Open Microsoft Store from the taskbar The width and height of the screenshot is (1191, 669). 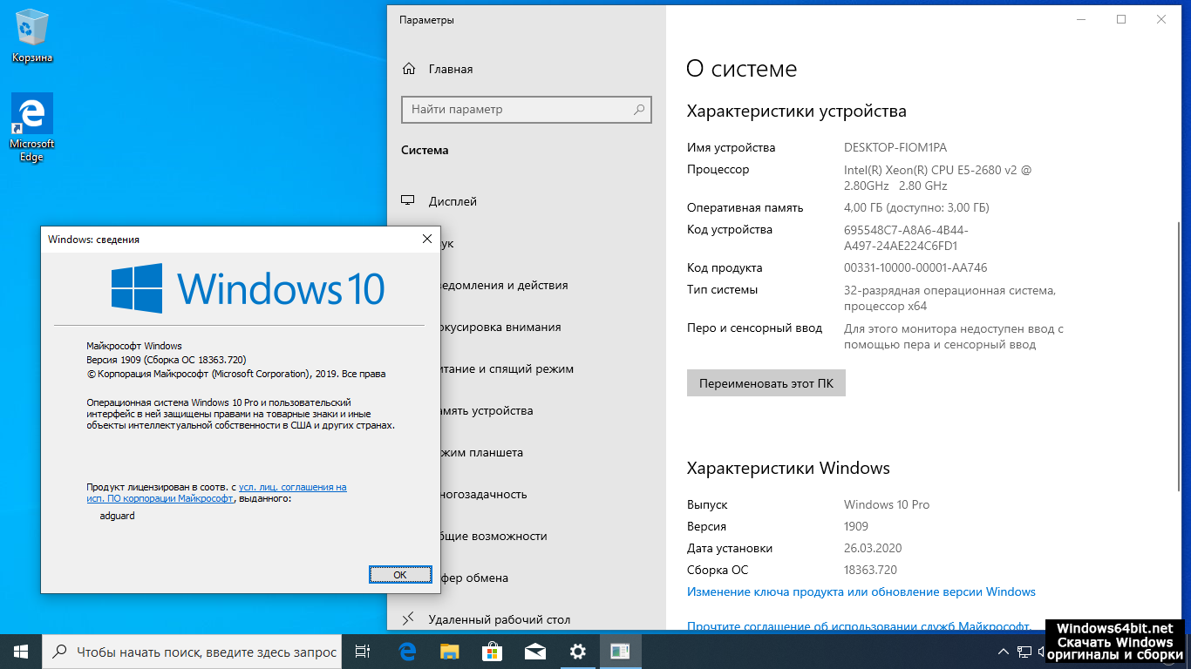[492, 652]
